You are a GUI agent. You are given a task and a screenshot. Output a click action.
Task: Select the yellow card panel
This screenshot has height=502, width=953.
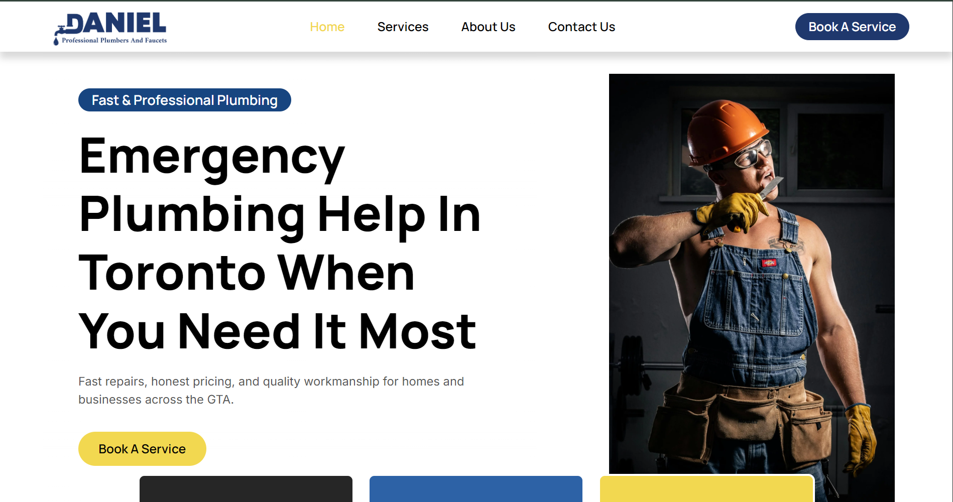(x=706, y=489)
